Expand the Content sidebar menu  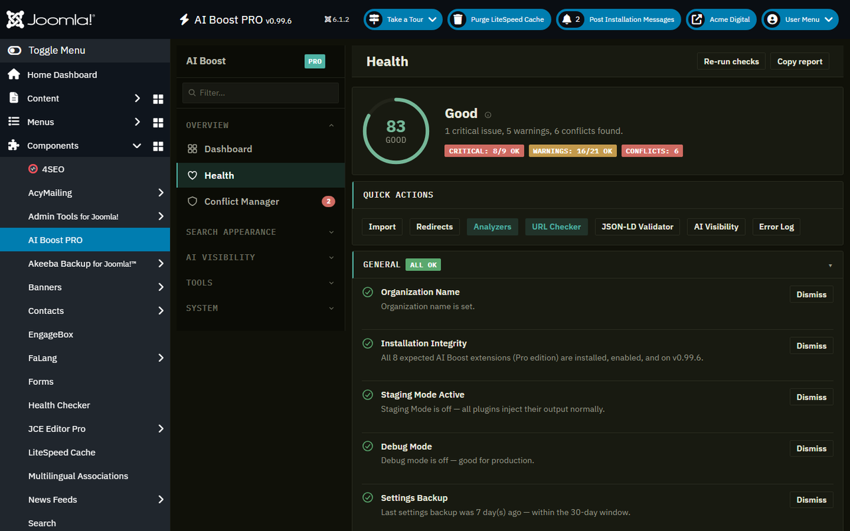[x=137, y=98]
